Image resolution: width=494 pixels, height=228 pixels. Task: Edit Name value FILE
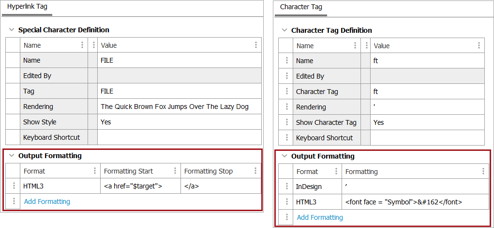180,60
